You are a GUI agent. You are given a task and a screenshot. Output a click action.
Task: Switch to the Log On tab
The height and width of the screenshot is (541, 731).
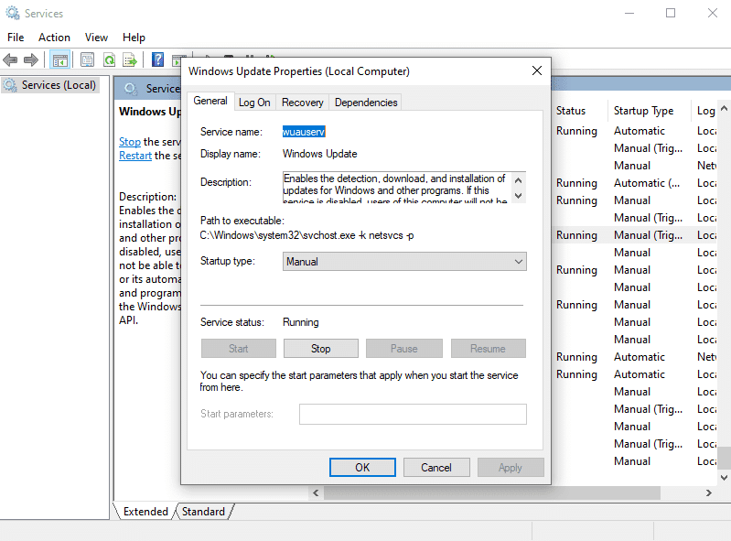(254, 103)
